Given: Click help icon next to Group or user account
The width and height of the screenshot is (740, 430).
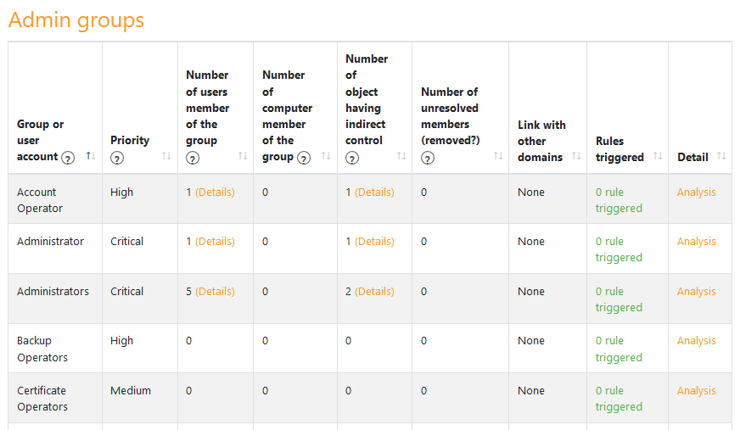Looking at the screenshot, I should 68,158.
